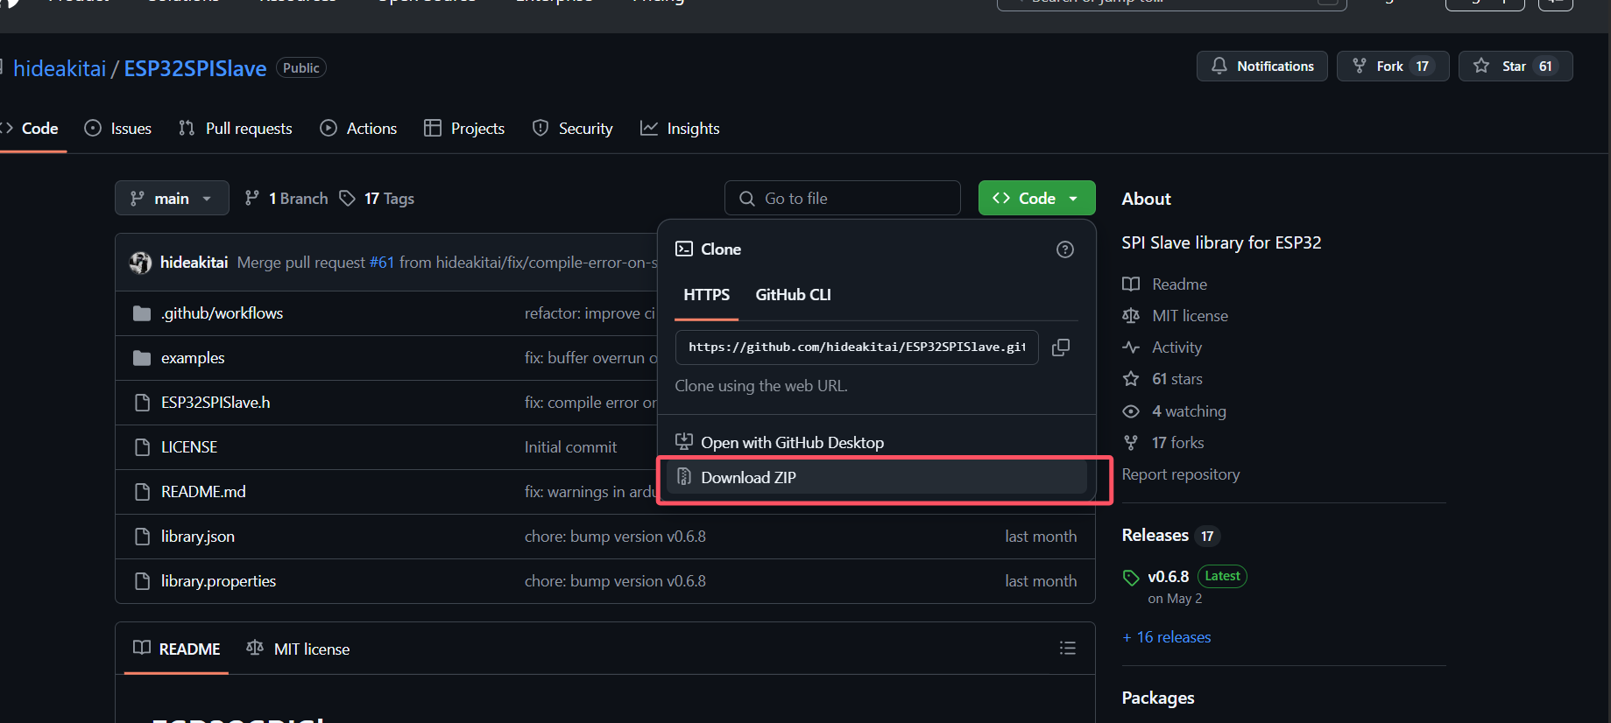Select the Code repository tab

pyautogui.click(x=30, y=129)
